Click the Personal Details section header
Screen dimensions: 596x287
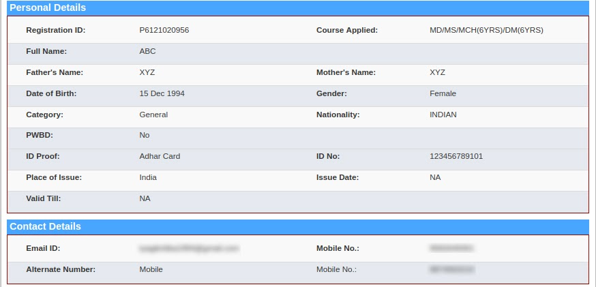tap(48, 8)
